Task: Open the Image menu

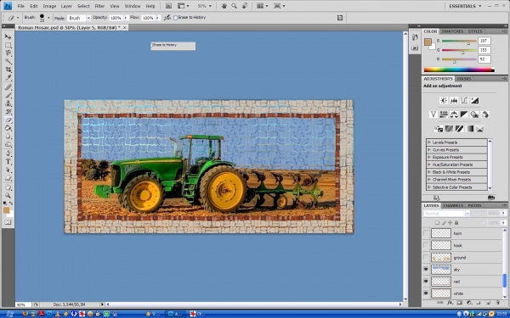Action: [49, 6]
